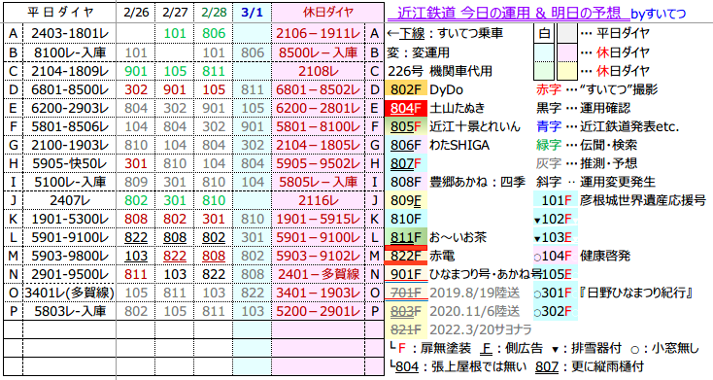Image resolution: width=713 pixels, height=380 pixels.
Task: Click underlined 103 in row M under 2/26
Action: (136, 257)
